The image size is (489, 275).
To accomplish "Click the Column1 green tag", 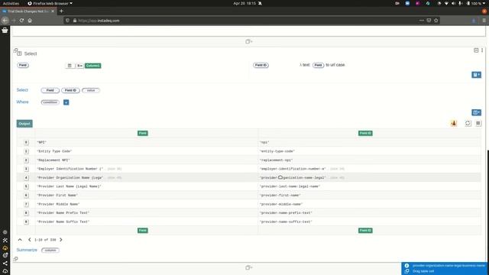I will click(x=93, y=66).
